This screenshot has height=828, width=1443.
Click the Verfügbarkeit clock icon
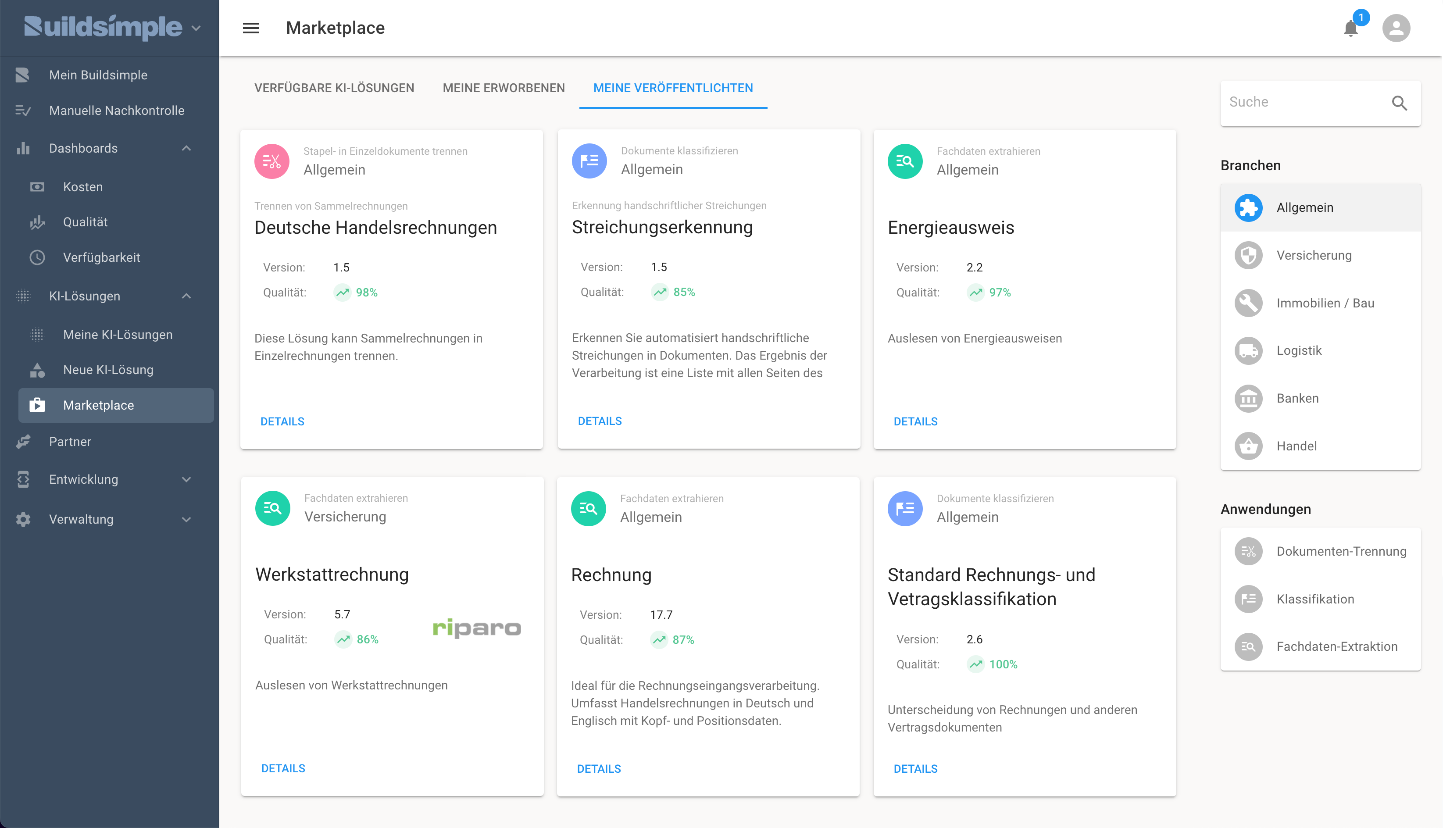[x=37, y=257]
